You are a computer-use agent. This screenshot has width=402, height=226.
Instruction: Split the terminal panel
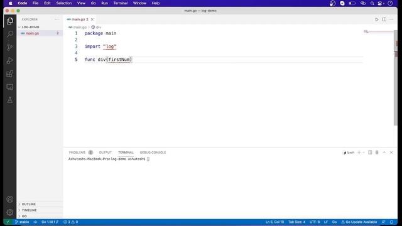click(370, 153)
